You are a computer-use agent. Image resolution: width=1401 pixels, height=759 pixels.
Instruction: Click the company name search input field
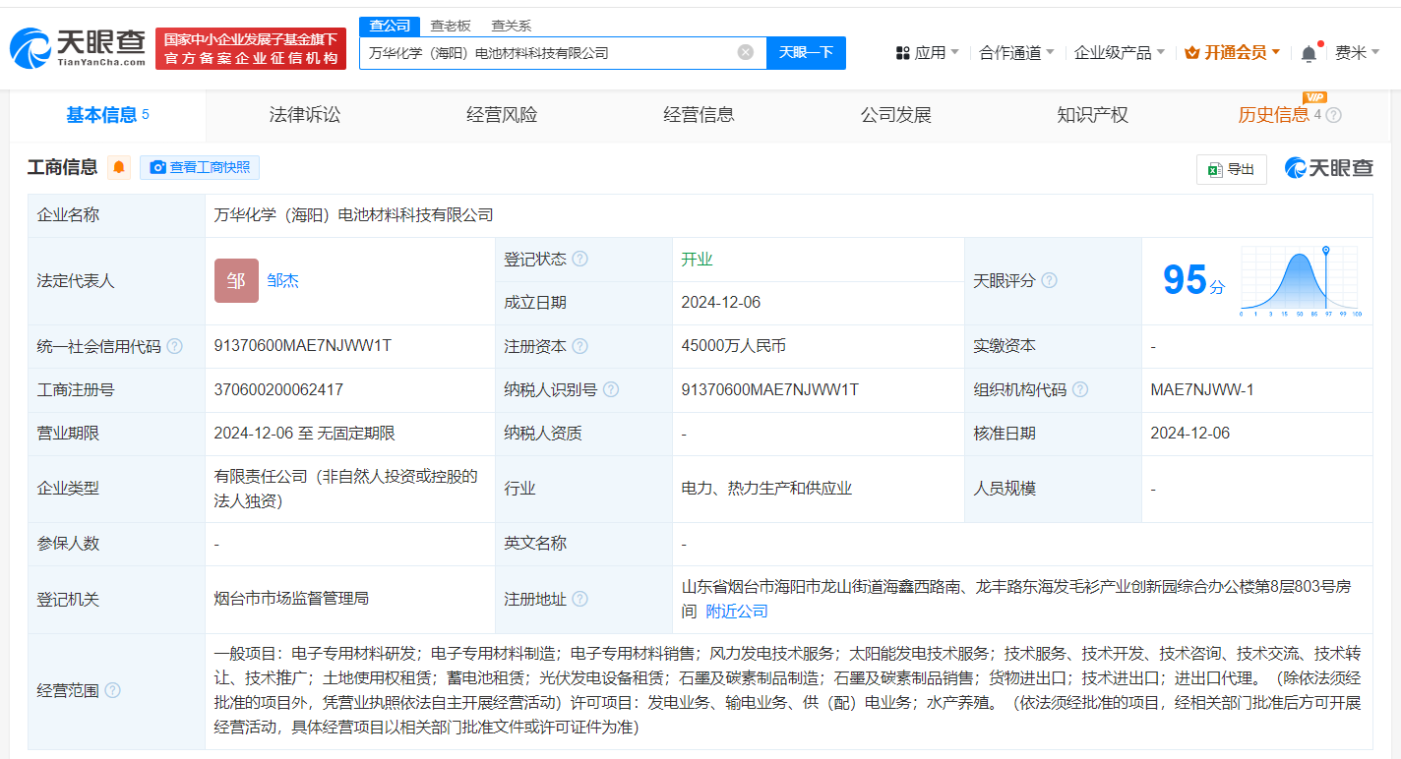pyautogui.click(x=546, y=52)
